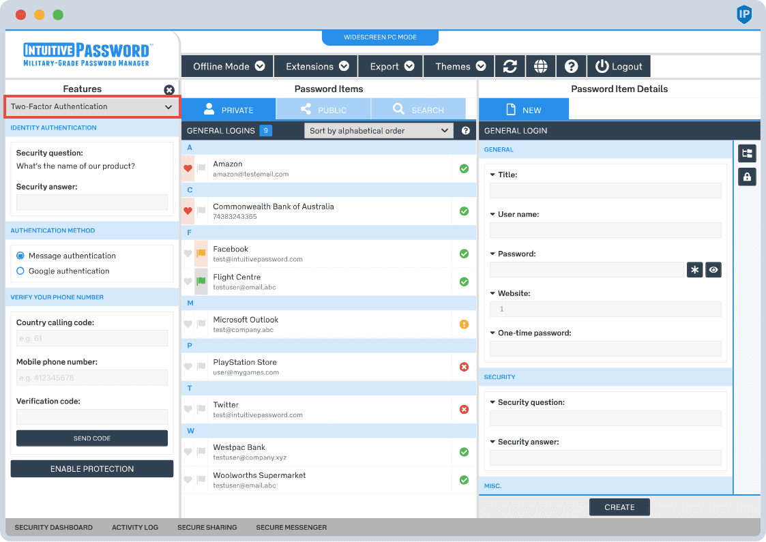The width and height of the screenshot is (766, 542).
Task: Click the Website input field
Action: pyautogui.click(x=605, y=309)
